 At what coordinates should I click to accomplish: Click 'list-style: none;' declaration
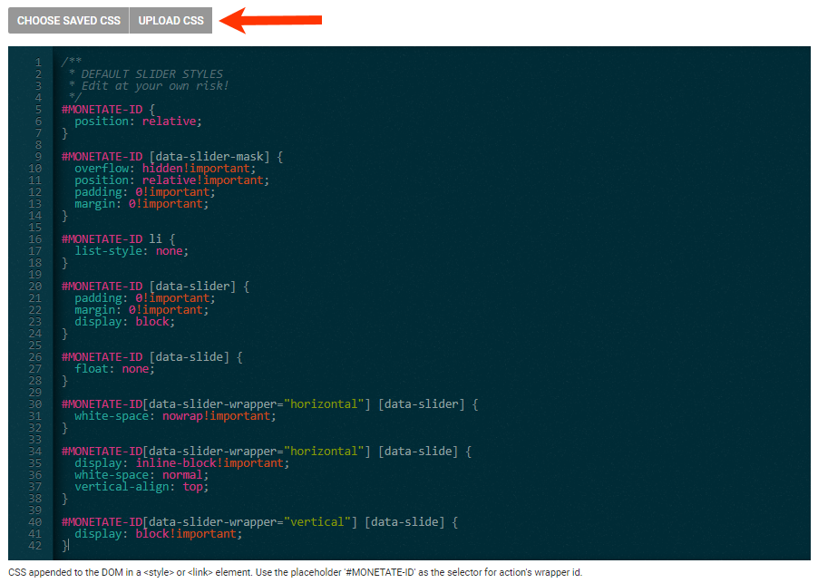coord(131,251)
